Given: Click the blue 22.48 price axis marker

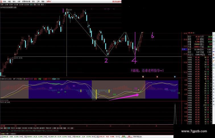Looking at the screenshot, I should coord(184,49).
